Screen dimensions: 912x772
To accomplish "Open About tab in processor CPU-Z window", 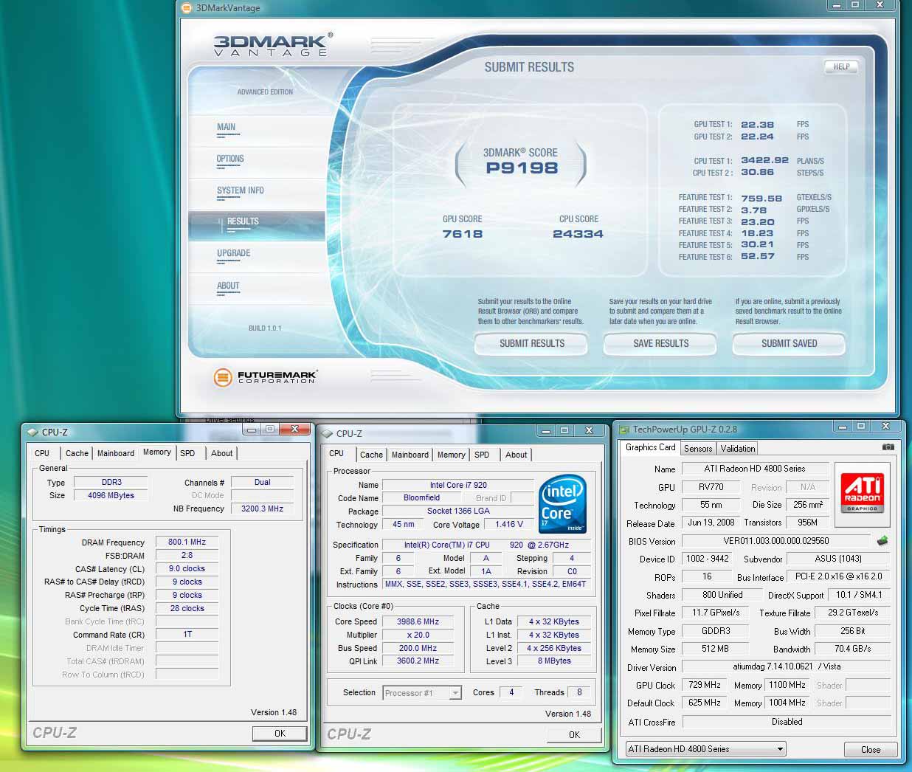I will [x=517, y=455].
